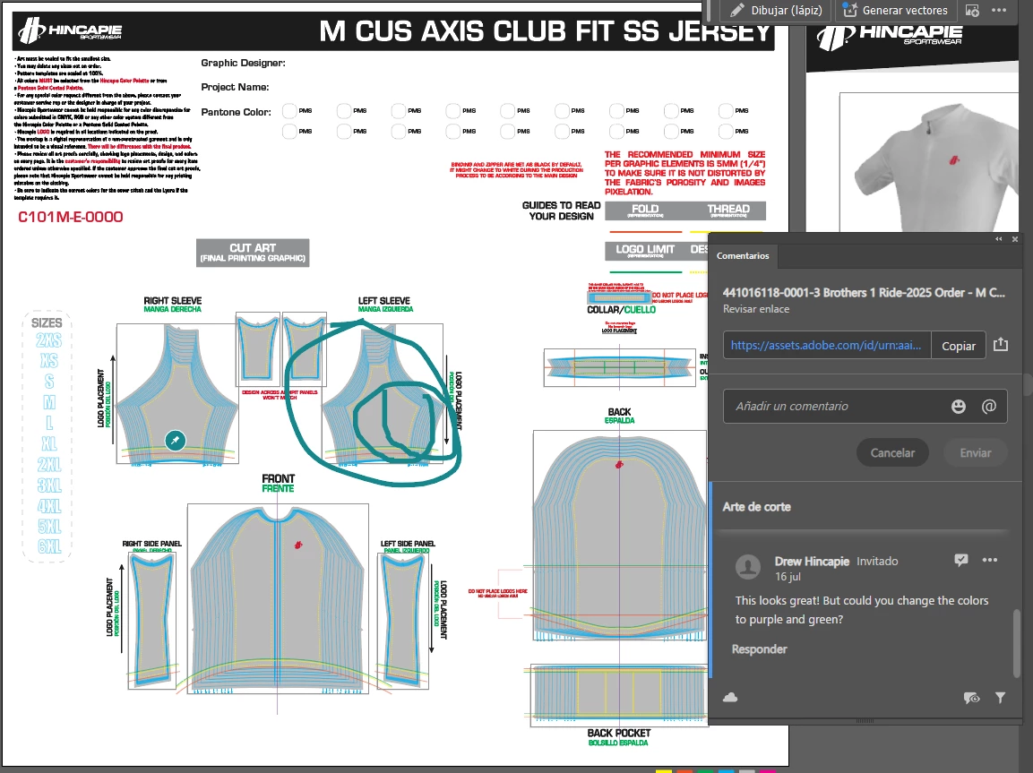The height and width of the screenshot is (773, 1033).
Task: Collapse the Comentarios panel with double-arrow icon
Action: coord(999,239)
